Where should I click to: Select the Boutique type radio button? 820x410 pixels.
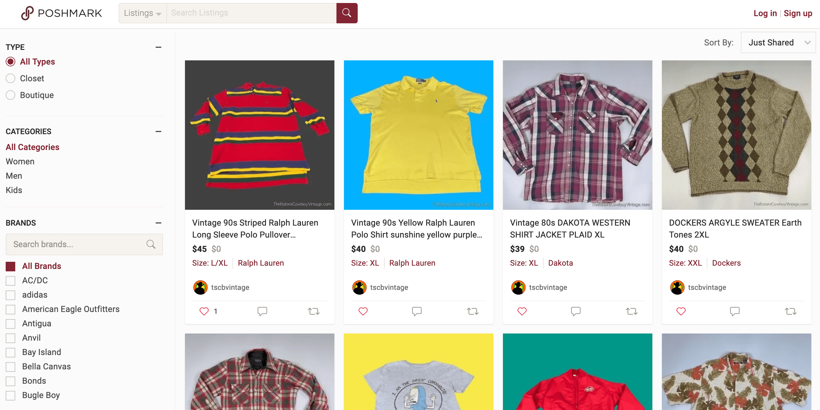click(10, 95)
